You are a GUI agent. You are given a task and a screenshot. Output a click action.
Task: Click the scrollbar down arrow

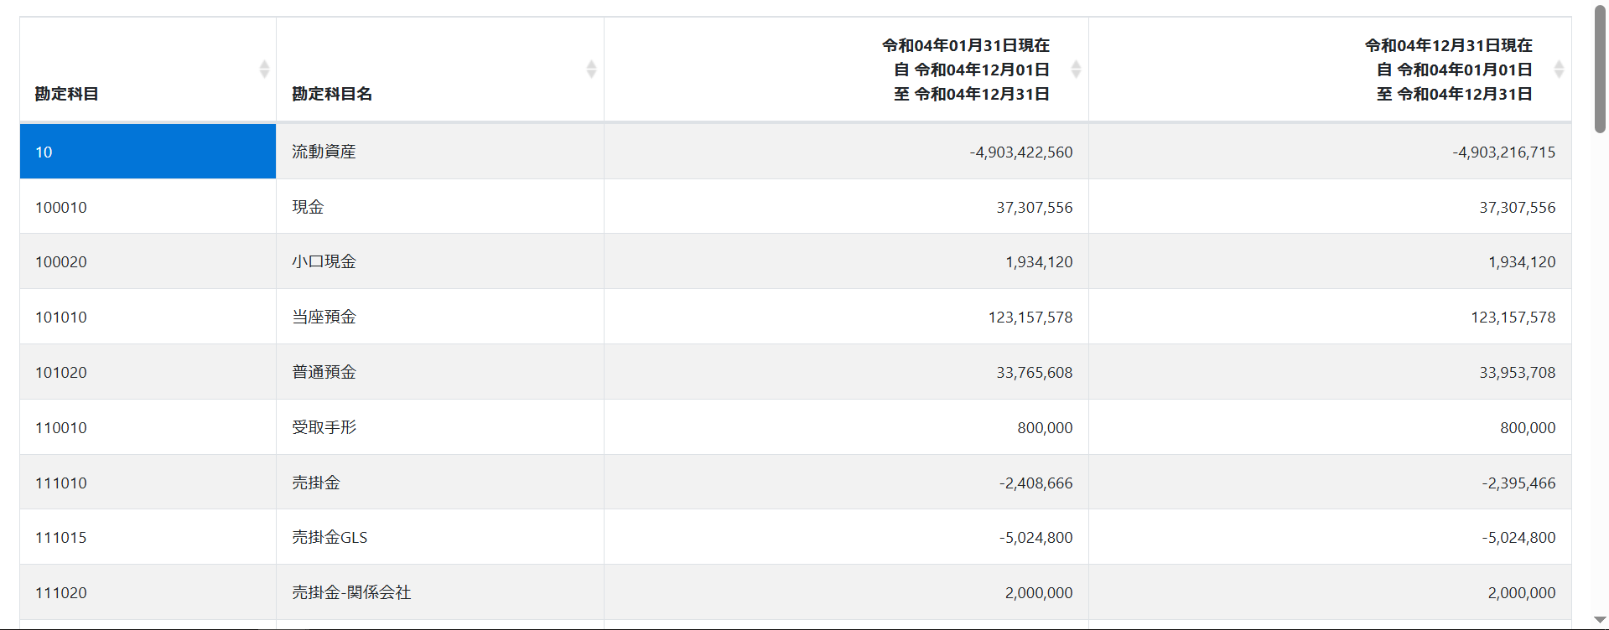pyautogui.click(x=1600, y=620)
